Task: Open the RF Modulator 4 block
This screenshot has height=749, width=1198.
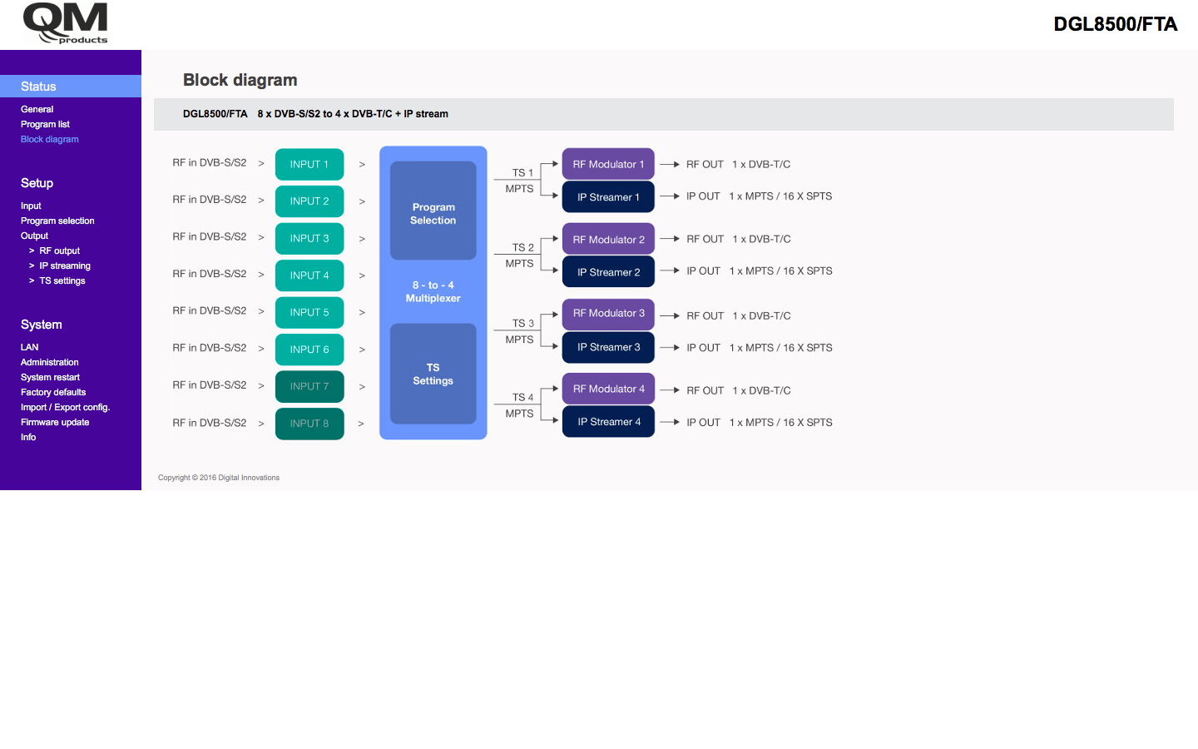Action: 608,389
